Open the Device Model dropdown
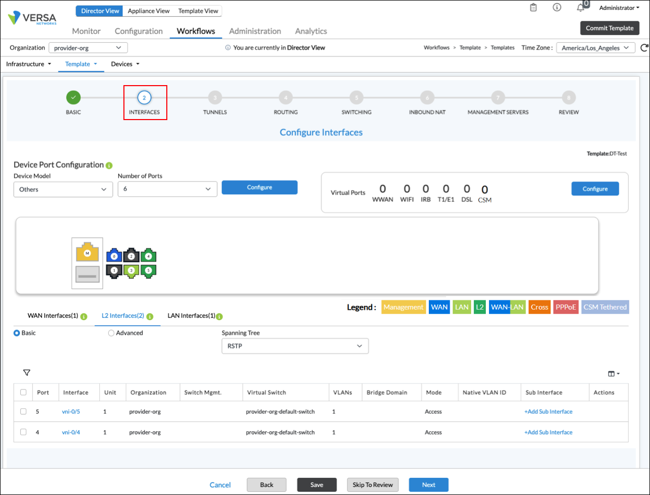The width and height of the screenshot is (650, 495). (x=63, y=190)
